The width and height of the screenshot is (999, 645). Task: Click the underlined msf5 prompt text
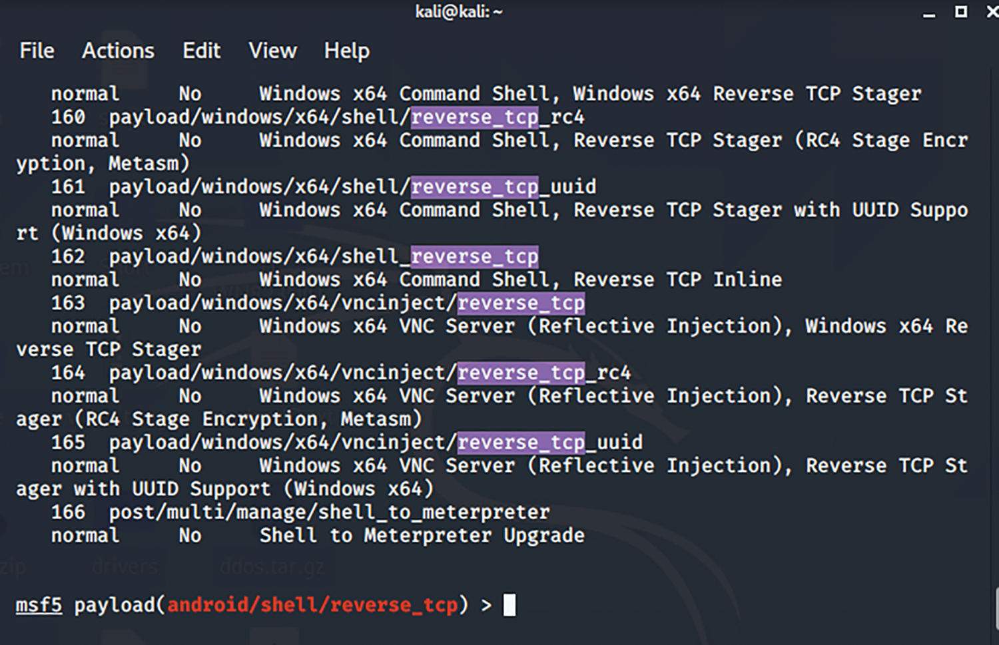pyautogui.click(x=39, y=605)
